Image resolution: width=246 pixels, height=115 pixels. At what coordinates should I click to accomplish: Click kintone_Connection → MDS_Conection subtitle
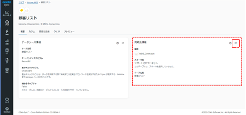(x=39, y=24)
